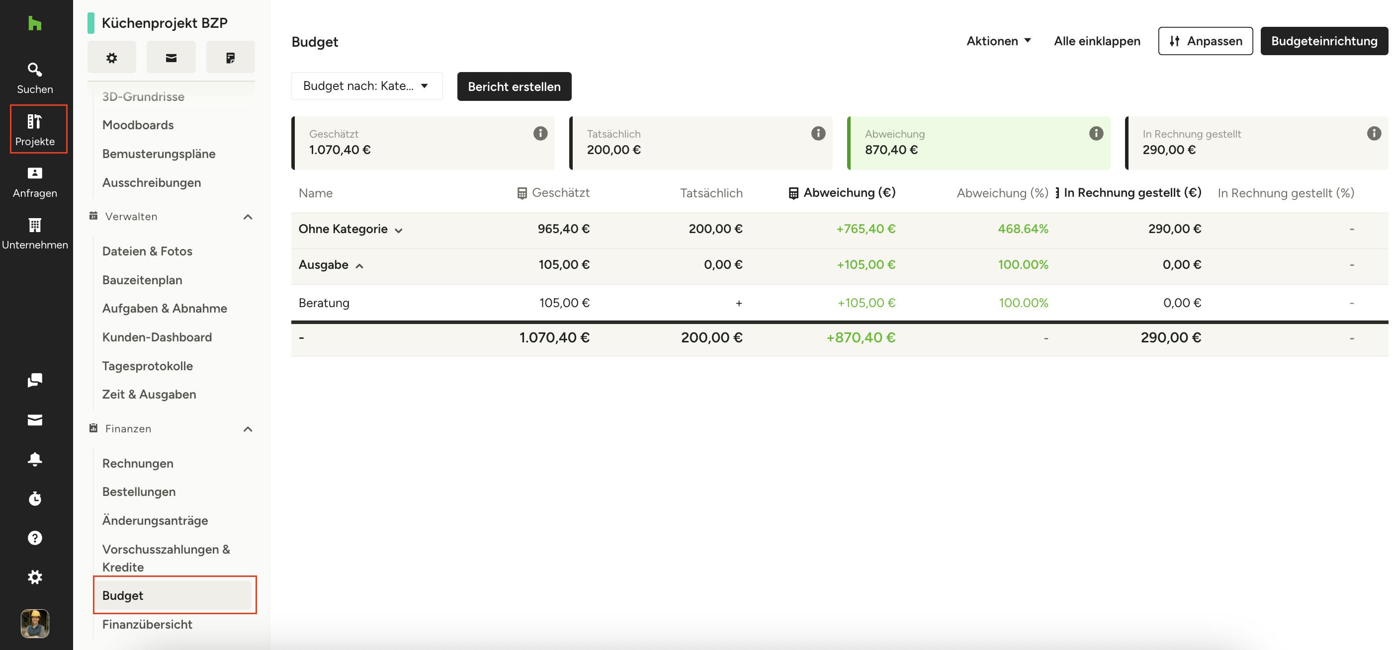Open the Aktionen dropdown menu

coord(998,41)
